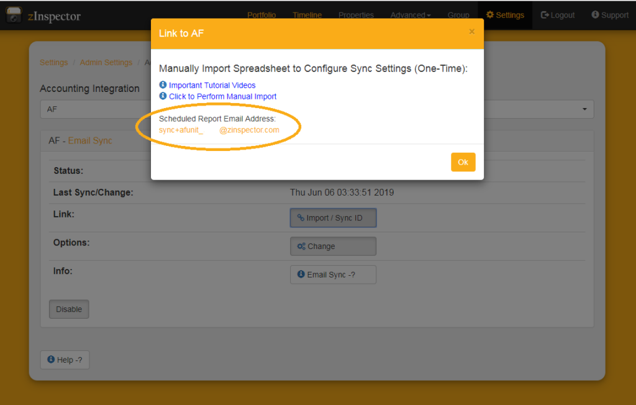The width and height of the screenshot is (636, 405).
Task: Open Support via the question icon
Action: pos(595,15)
